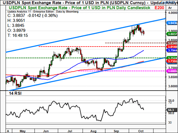Click the RSI 56.3 value tag

pyautogui.click(x=171, y=110)
